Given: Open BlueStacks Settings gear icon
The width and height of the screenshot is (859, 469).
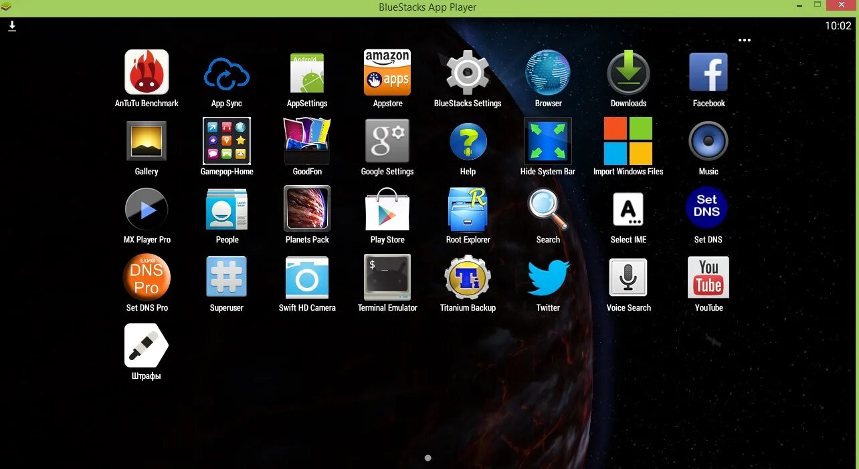Looking at the screenshot, I should point(468,72).
